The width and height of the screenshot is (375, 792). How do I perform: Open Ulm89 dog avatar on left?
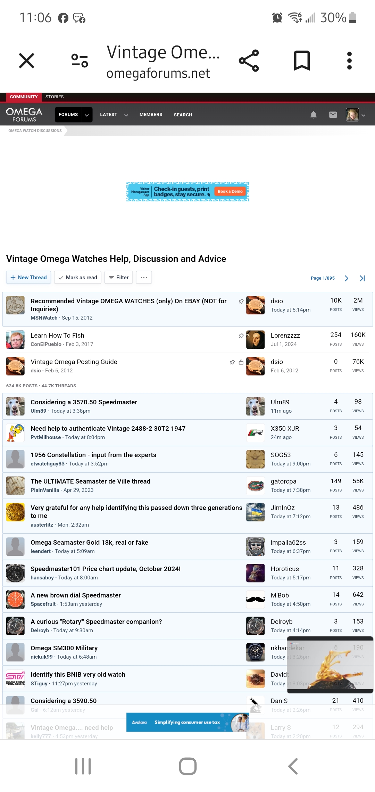(x=15, y=406)
